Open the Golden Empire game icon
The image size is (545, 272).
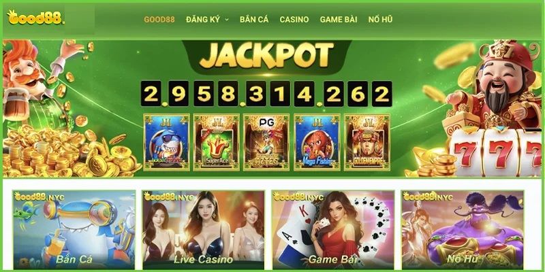tap(367, 142)
